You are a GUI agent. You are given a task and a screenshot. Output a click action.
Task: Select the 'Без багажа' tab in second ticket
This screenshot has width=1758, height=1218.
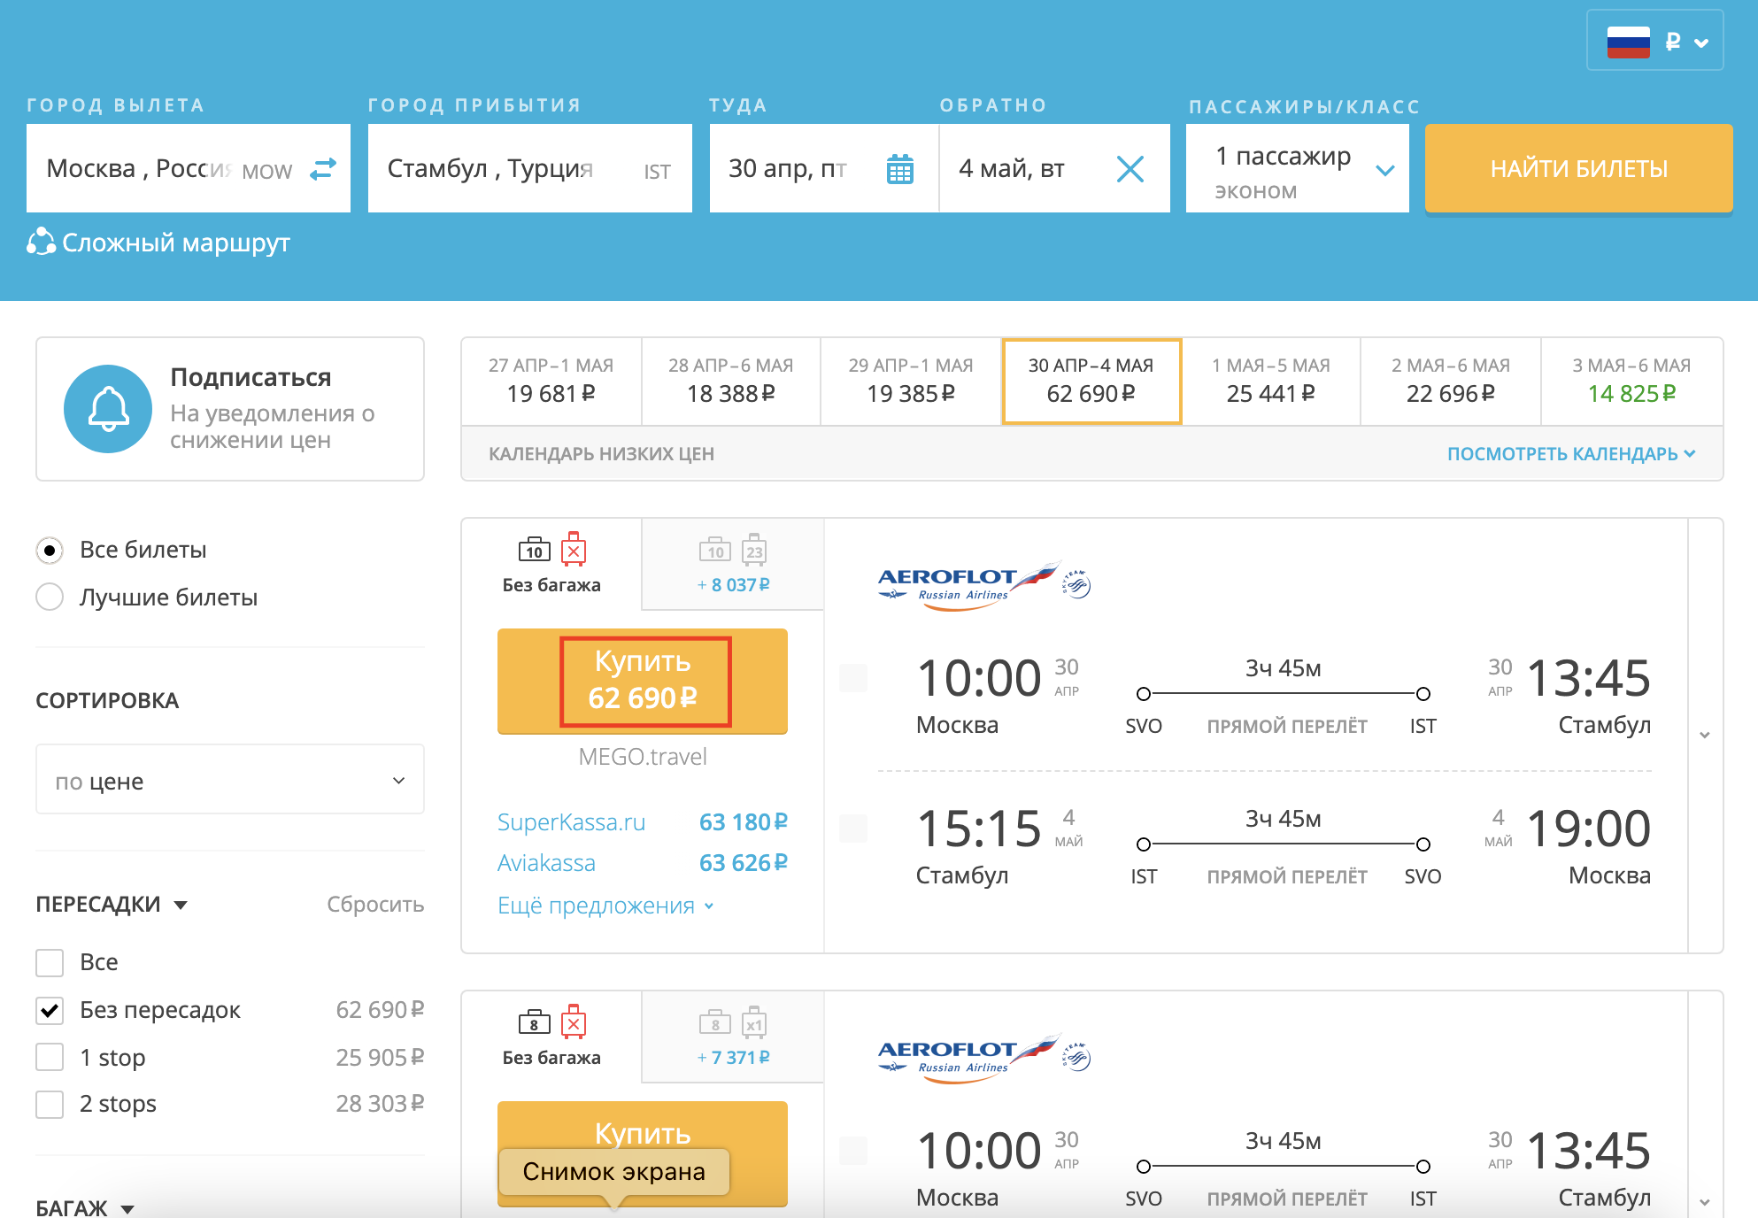(x=551, y=1037)
